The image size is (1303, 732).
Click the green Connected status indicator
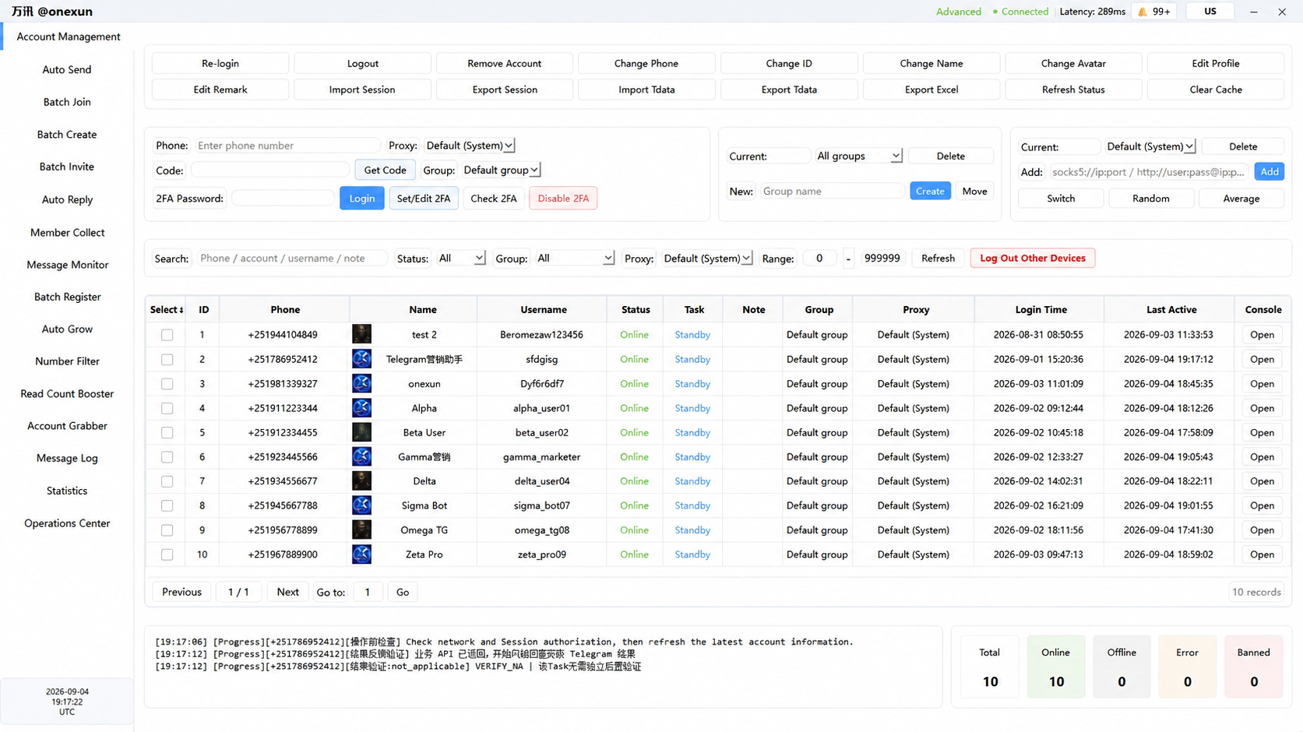pos(1020,12)
